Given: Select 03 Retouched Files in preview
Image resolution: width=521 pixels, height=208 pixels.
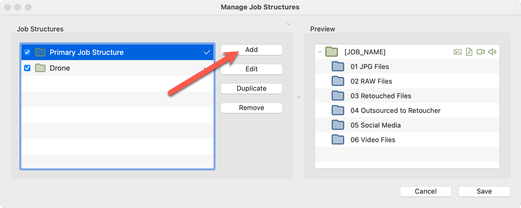Looking at the screenshot, I should [381, 96].
